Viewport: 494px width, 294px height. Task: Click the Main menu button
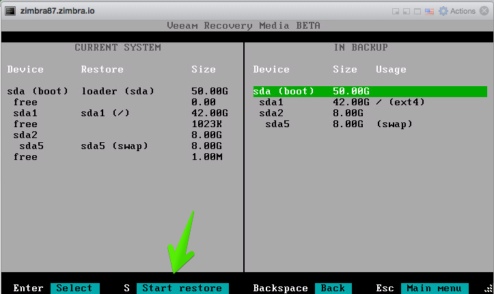tap(435, 288)
